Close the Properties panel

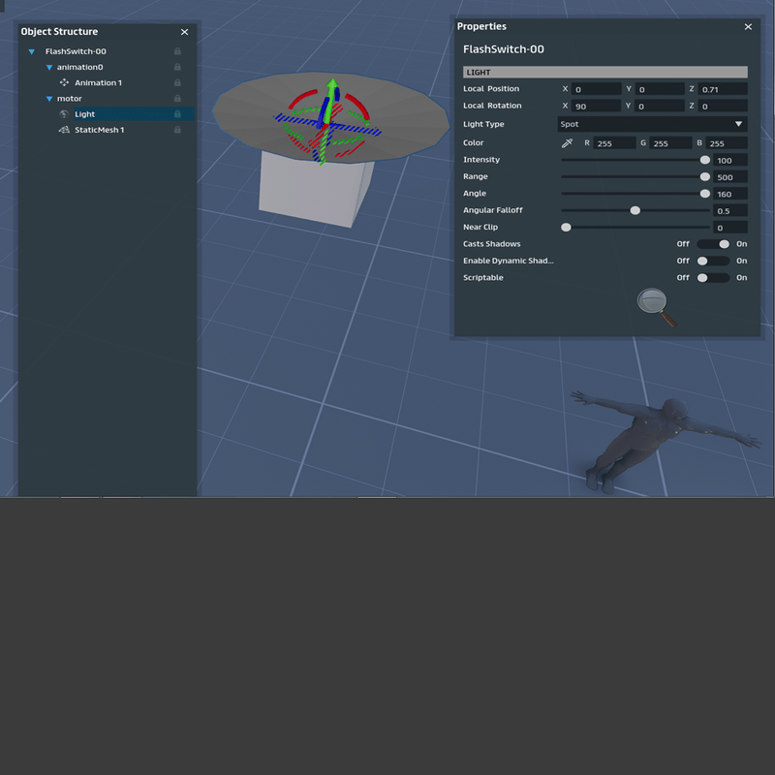(748, 27)
